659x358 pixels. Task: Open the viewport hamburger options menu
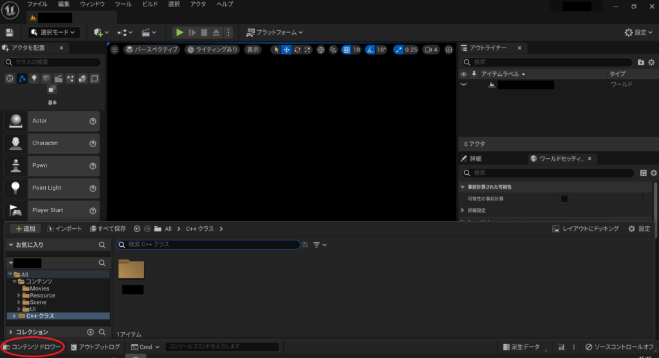pos(115,49)
